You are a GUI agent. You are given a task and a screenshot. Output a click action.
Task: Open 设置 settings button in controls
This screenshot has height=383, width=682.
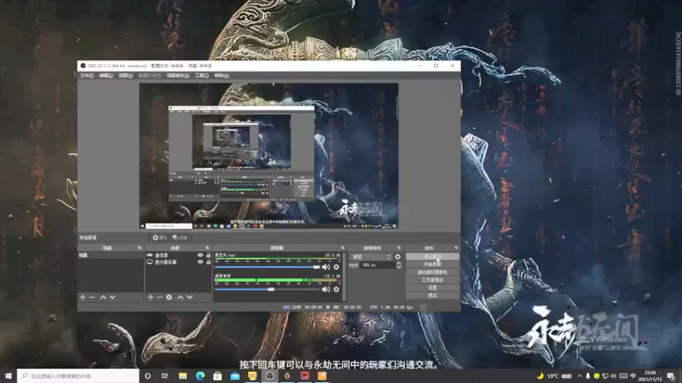point(432,288)
